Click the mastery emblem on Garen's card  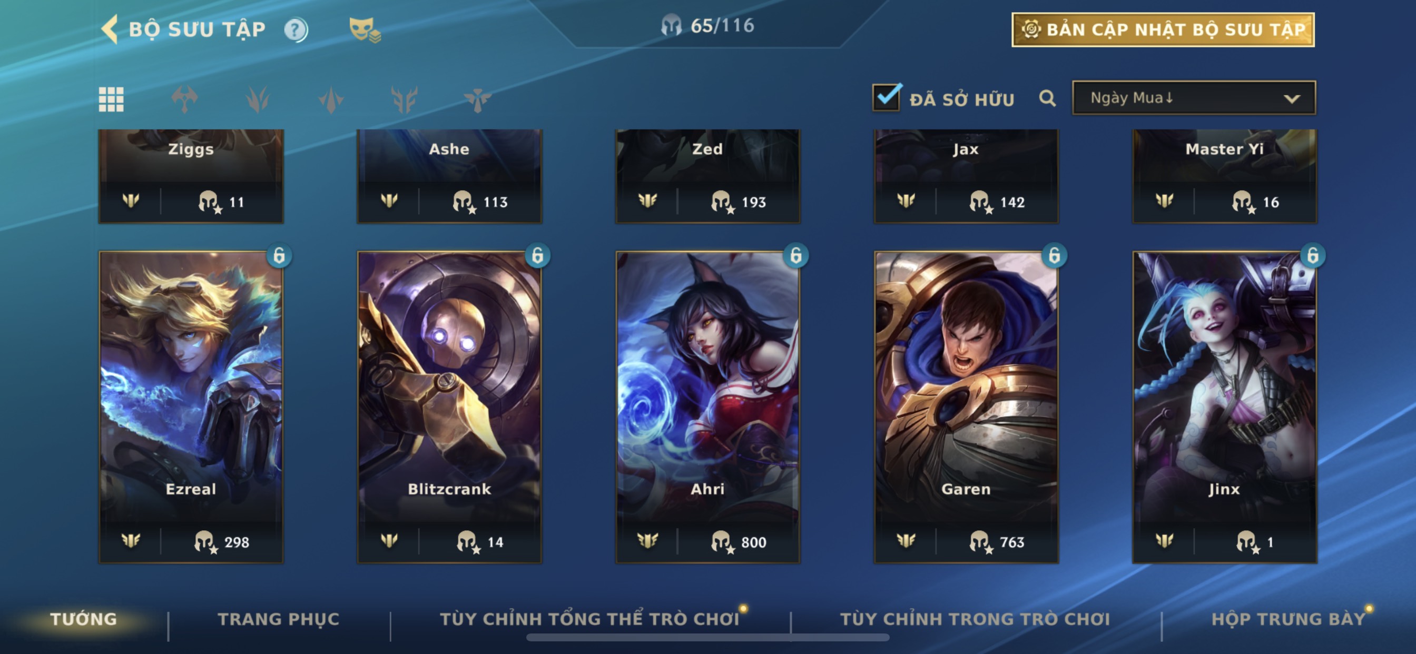pyautogui.click(x=906, y=541)
